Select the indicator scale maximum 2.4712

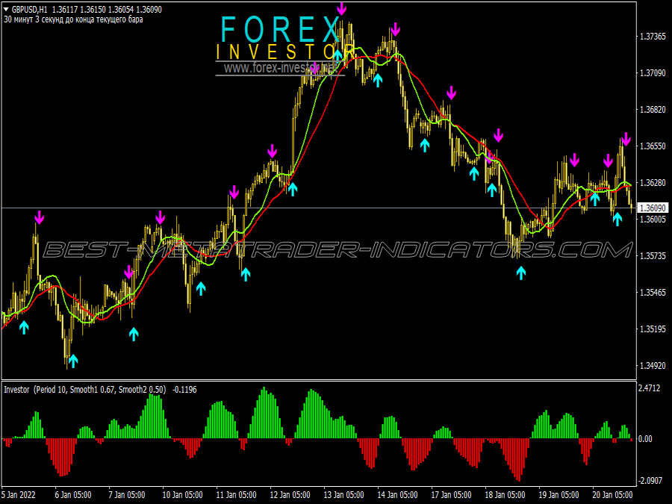tap(649, 388)
